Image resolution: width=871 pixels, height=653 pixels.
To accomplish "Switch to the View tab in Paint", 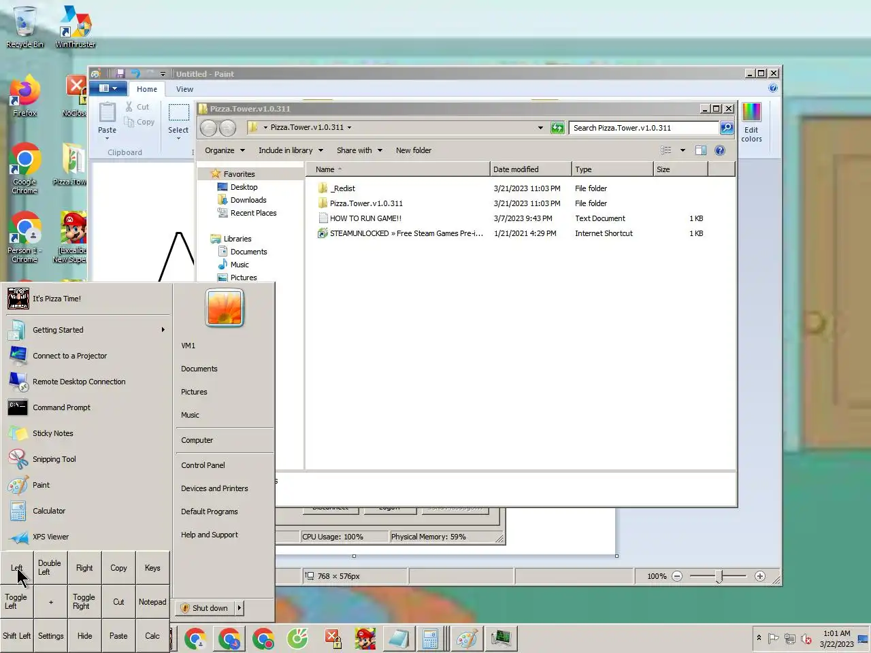I will pos(184,89).
